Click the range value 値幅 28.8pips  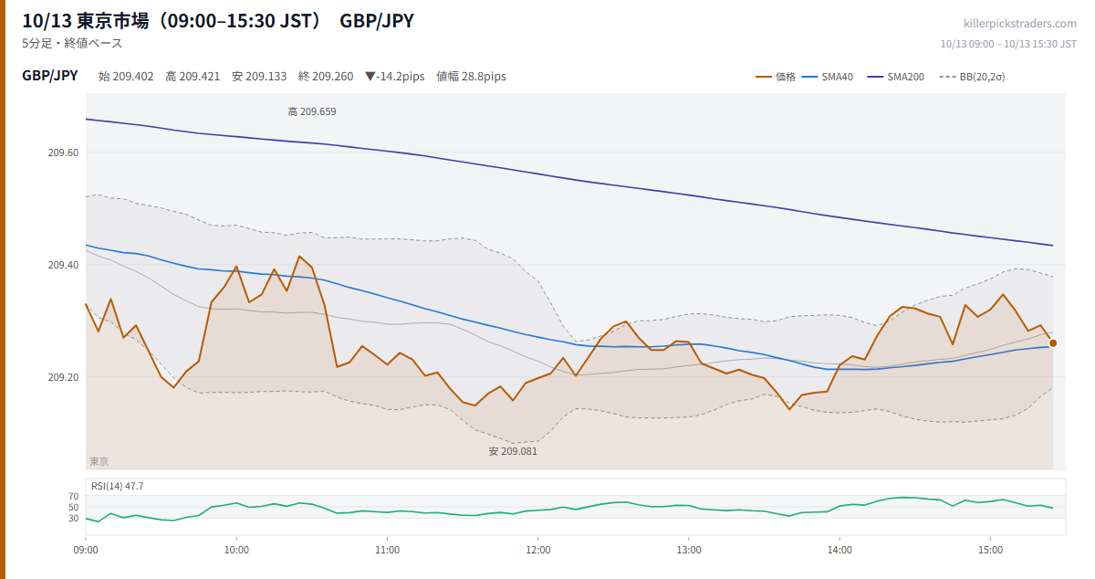pyautogui.click(x=471, y=77)
